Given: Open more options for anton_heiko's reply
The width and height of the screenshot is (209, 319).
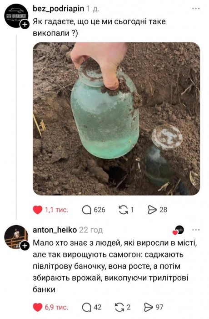Looking at the screenshot, I should [x=196, y=230].
